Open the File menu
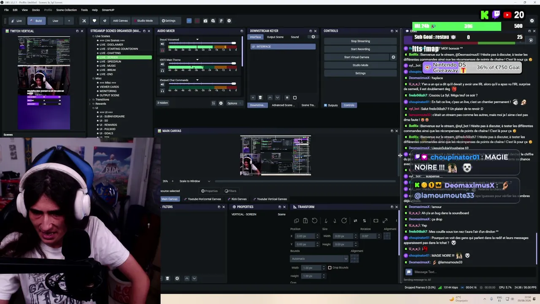This screenshot has height=304, width=540. click(6, 10)
